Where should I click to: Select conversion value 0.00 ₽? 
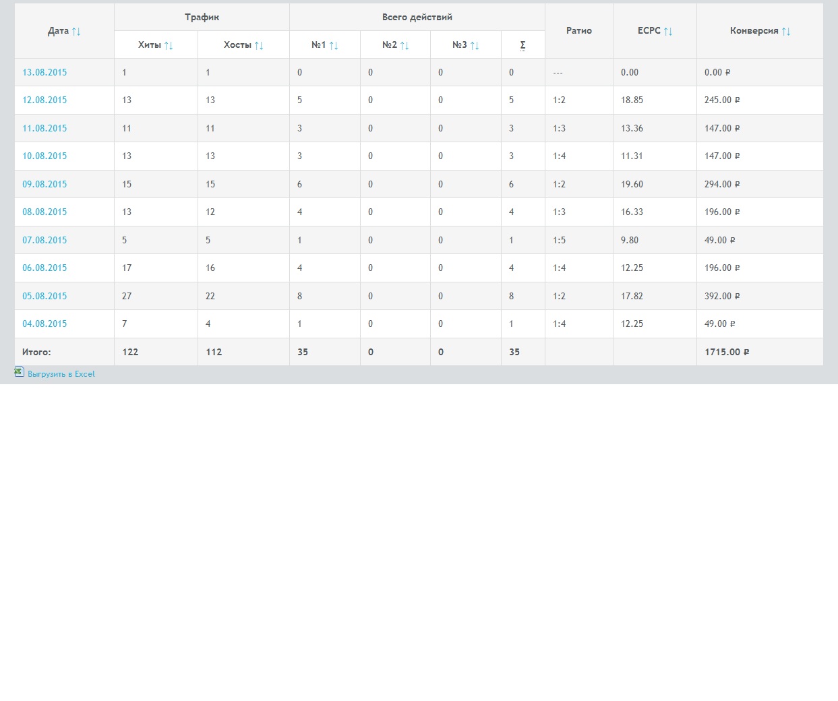(x=717, y=72)
